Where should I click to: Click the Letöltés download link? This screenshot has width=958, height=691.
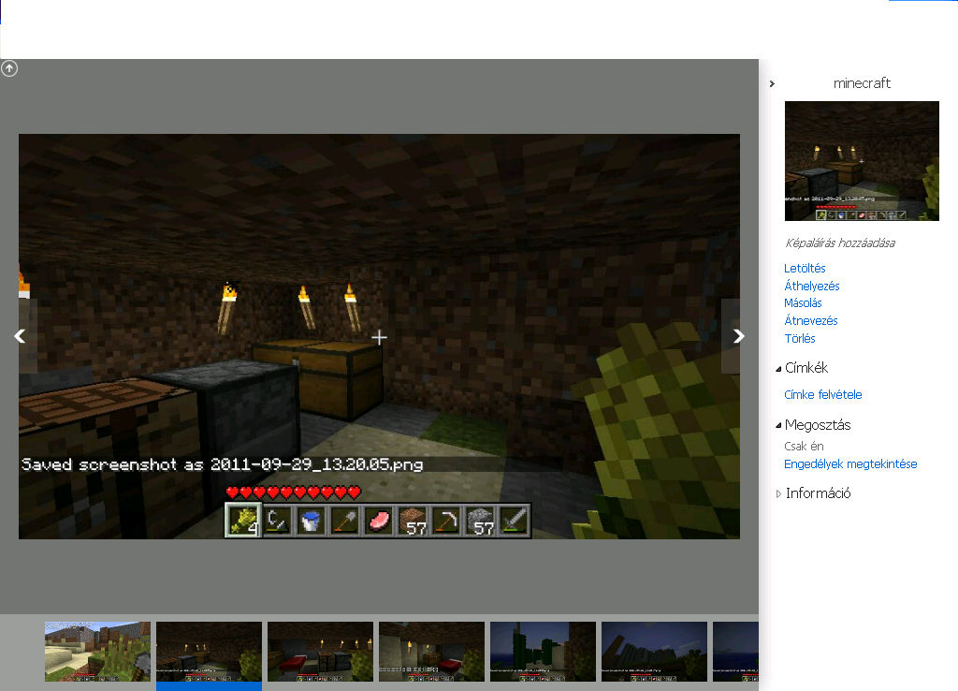coord(805,268)
